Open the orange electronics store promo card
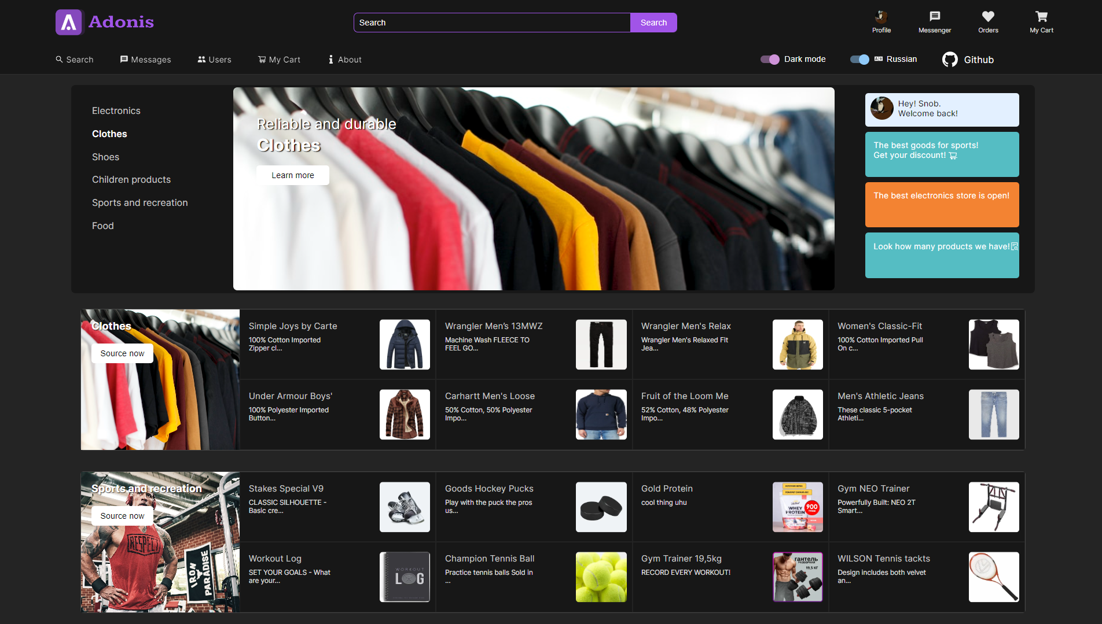This screenshot has height=624, width=1102. pyautogui.click(x=942, y=205)
